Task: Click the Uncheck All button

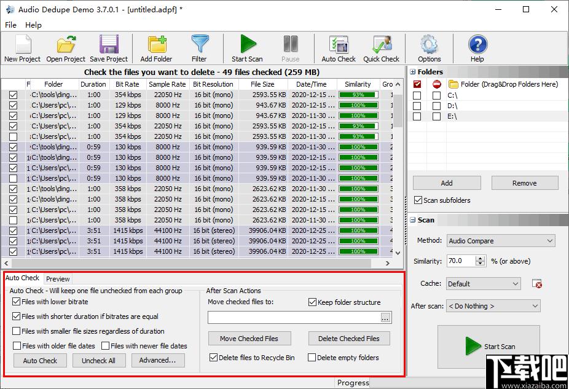Action: click(x=99, y=360)
